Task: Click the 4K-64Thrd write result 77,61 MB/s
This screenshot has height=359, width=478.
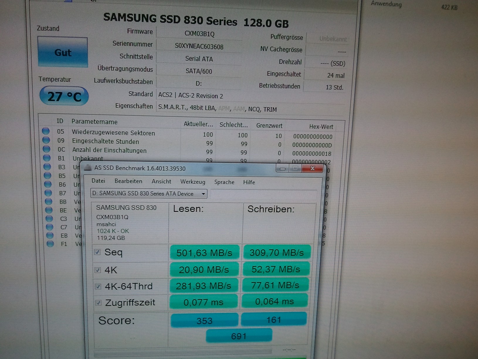Action: point(275,285)
